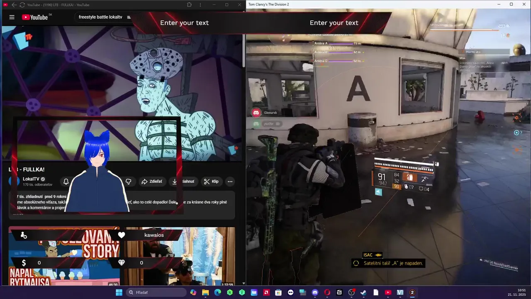Viewport: 531px width, 299px height.
Task: Click the grenade count icon showing 07
Action: pos(409,187)
